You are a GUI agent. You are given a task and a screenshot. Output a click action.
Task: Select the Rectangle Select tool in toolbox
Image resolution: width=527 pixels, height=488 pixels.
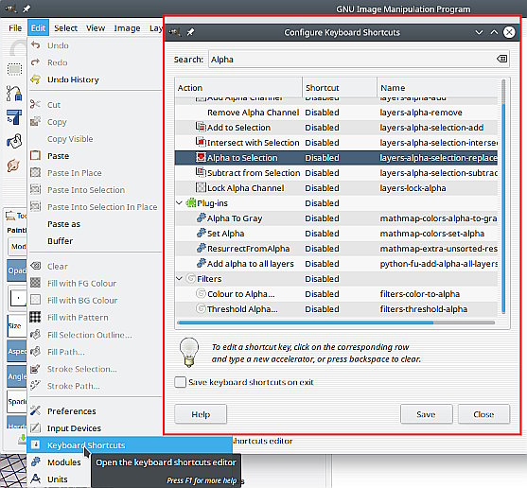coord(14,70)
